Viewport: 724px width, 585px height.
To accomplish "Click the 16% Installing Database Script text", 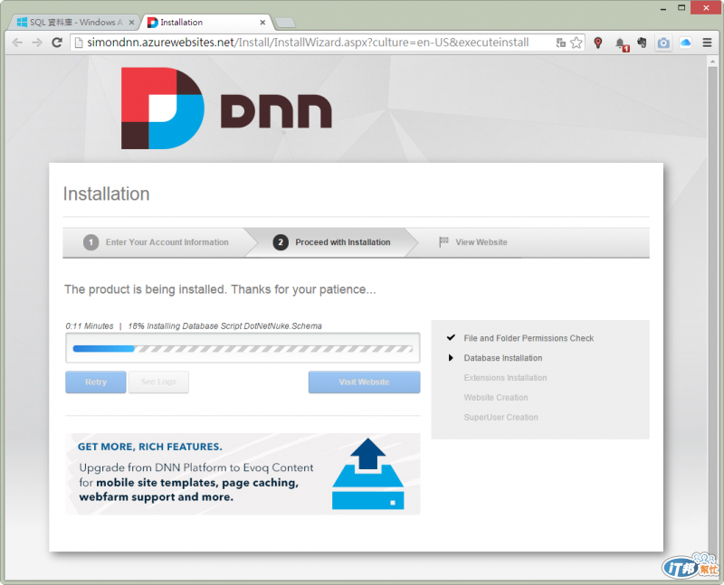I will tap(224, 326).
